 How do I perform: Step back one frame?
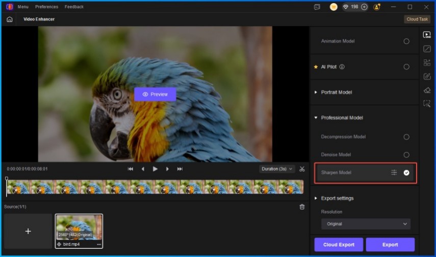tap(143, 169)
